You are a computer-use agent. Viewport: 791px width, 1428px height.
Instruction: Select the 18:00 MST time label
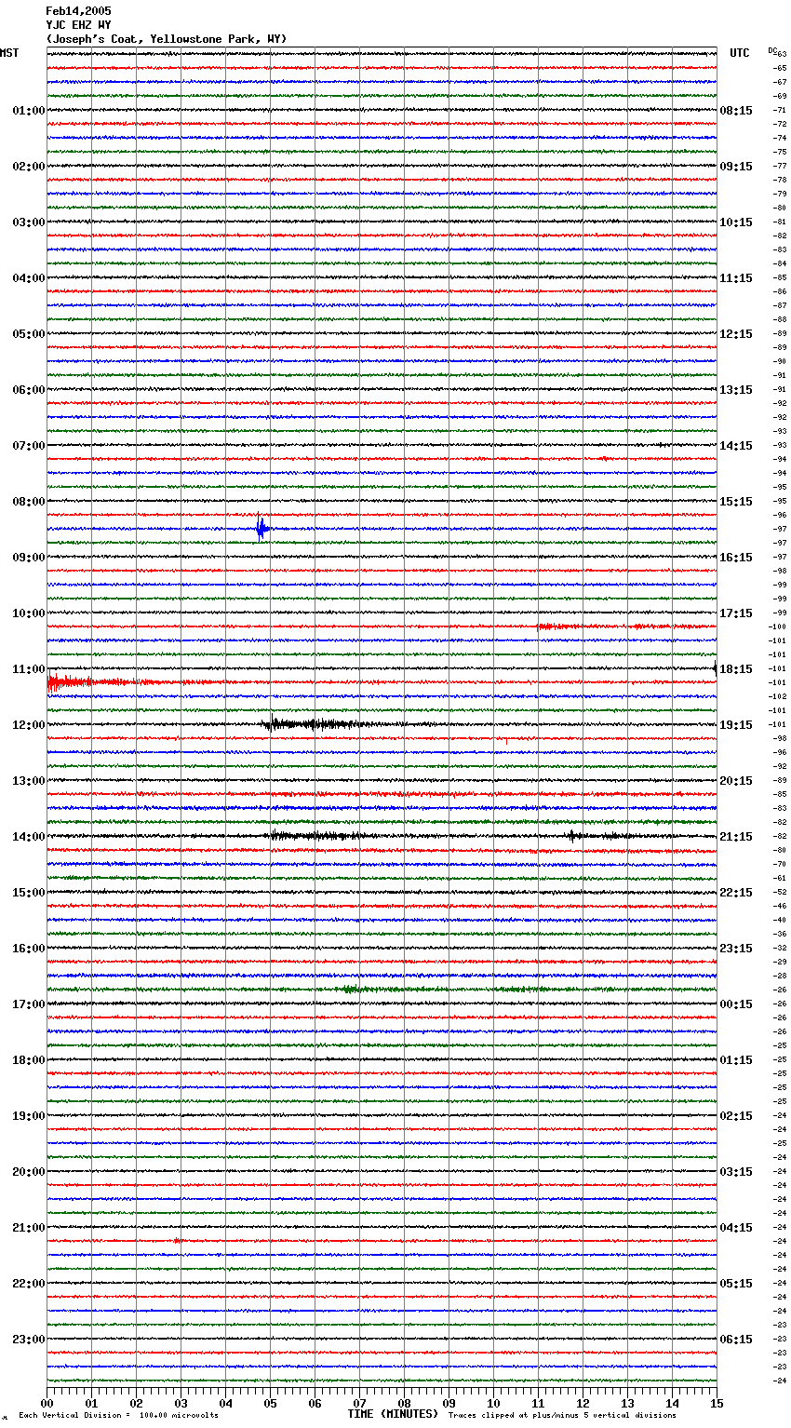[29, 1060]
